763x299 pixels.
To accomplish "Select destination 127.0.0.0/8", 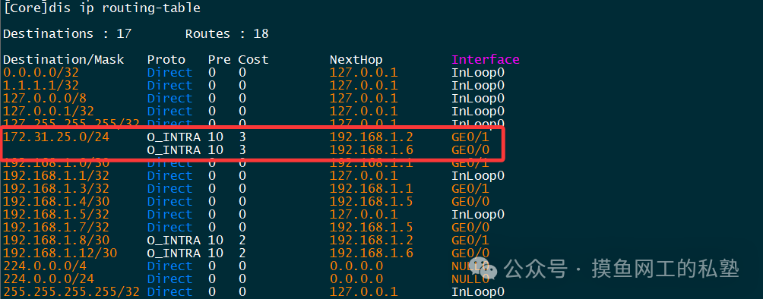I will coord(45,99).
